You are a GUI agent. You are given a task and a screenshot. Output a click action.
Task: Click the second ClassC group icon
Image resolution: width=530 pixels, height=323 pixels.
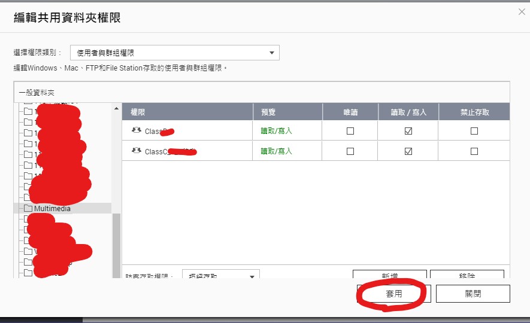click(x=136, y=151)
